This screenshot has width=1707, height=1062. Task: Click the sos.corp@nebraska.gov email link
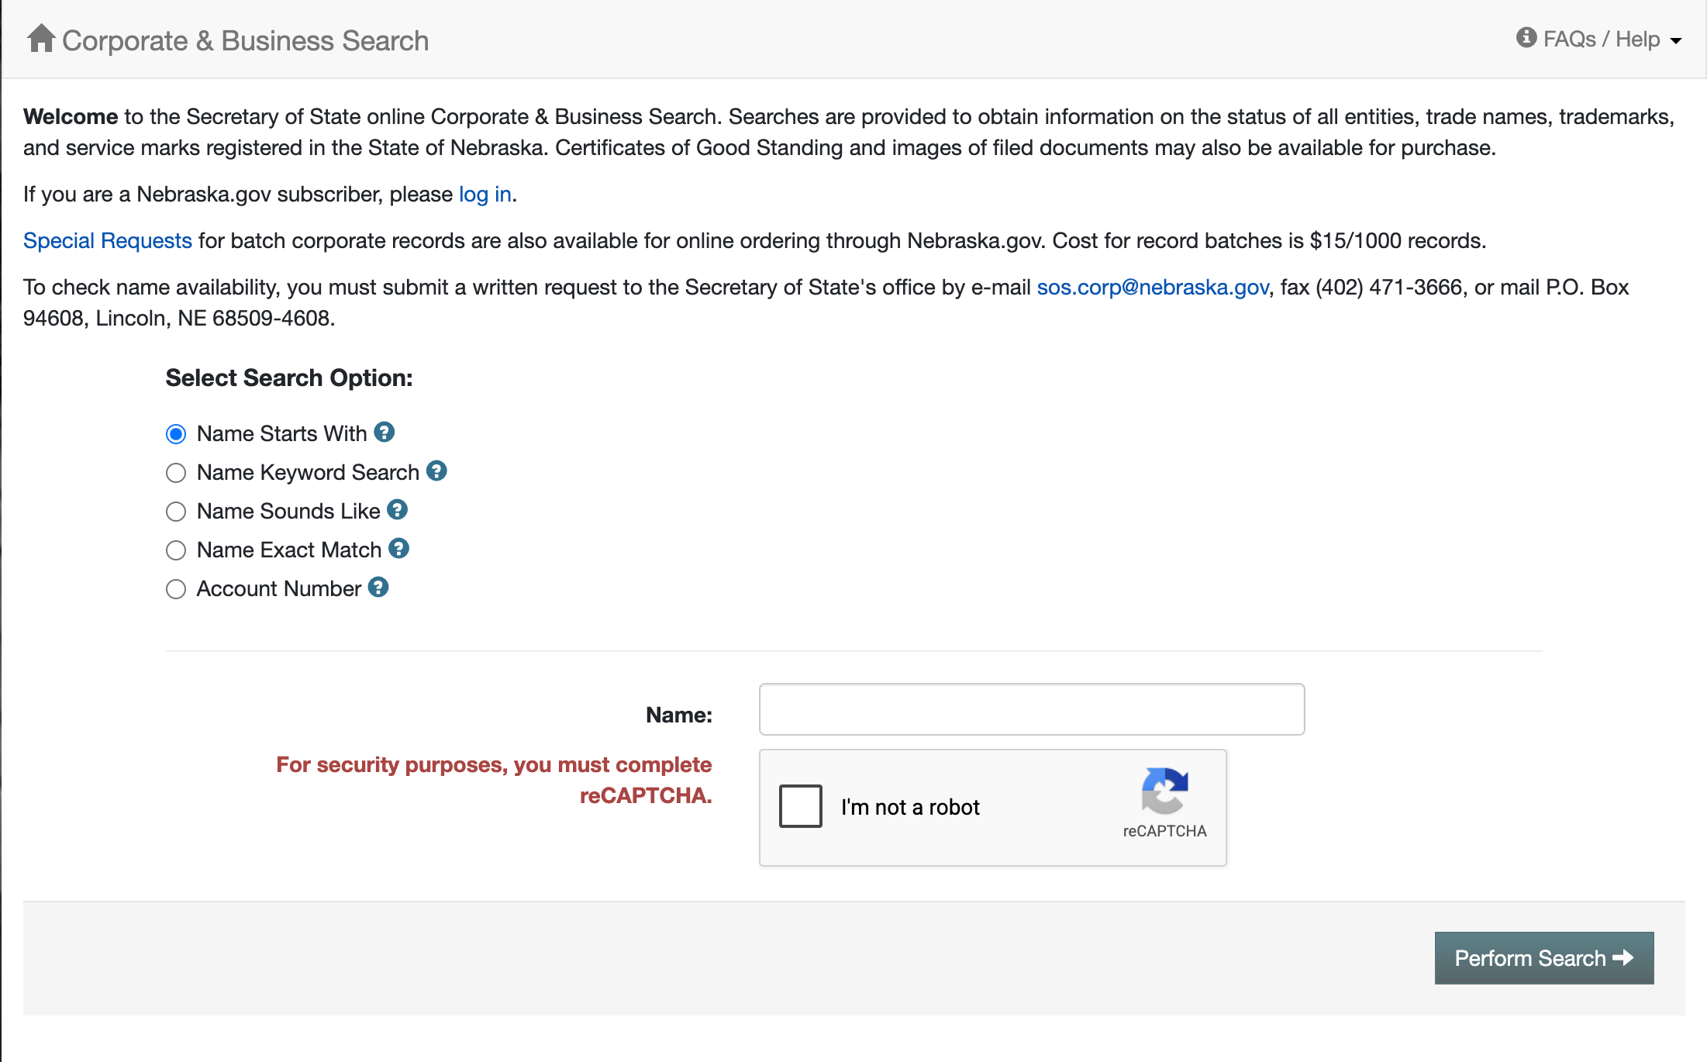point(1153,287)
